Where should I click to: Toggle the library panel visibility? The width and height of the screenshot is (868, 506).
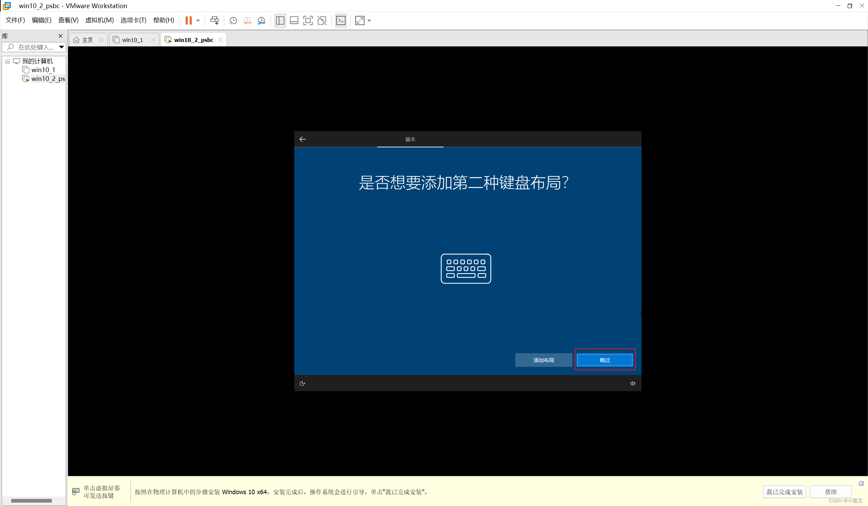click(x=280, y=20)
